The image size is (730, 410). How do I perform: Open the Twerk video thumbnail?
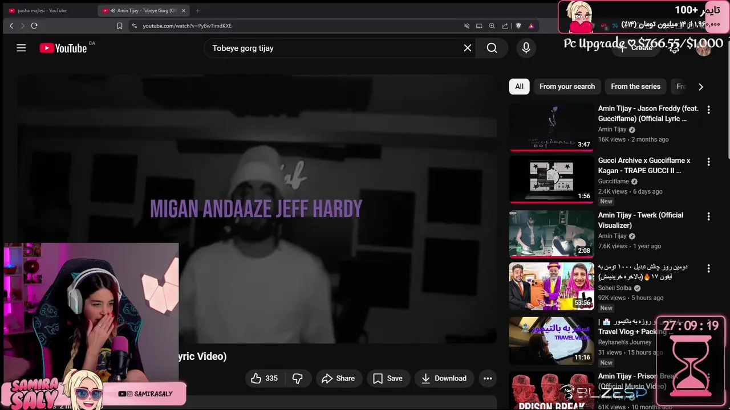(551, 234)
